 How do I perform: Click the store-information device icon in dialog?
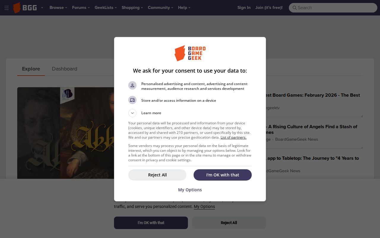click(132, 100)
